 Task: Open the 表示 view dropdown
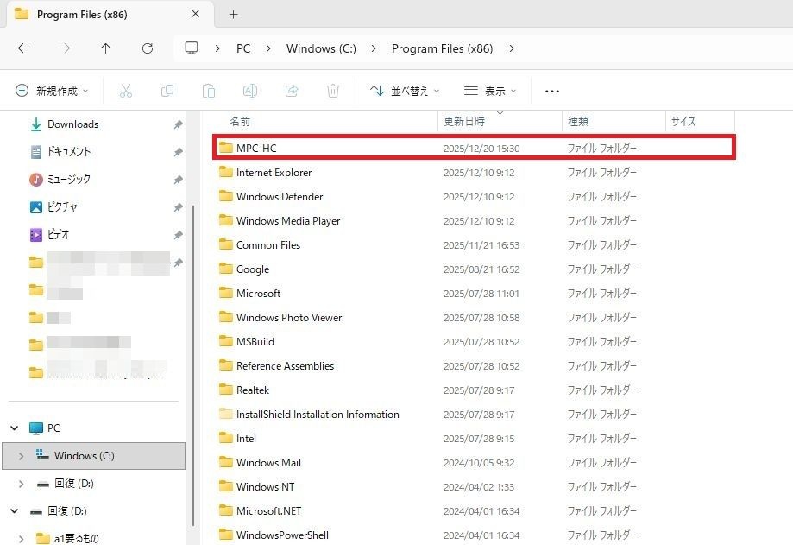[490, 91]
